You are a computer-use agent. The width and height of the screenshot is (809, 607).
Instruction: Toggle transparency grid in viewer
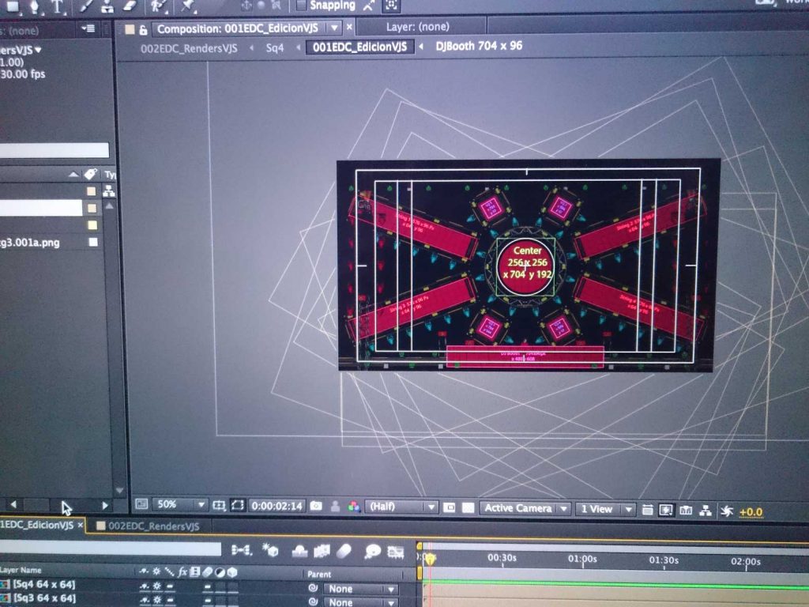(x=468, y=507)
